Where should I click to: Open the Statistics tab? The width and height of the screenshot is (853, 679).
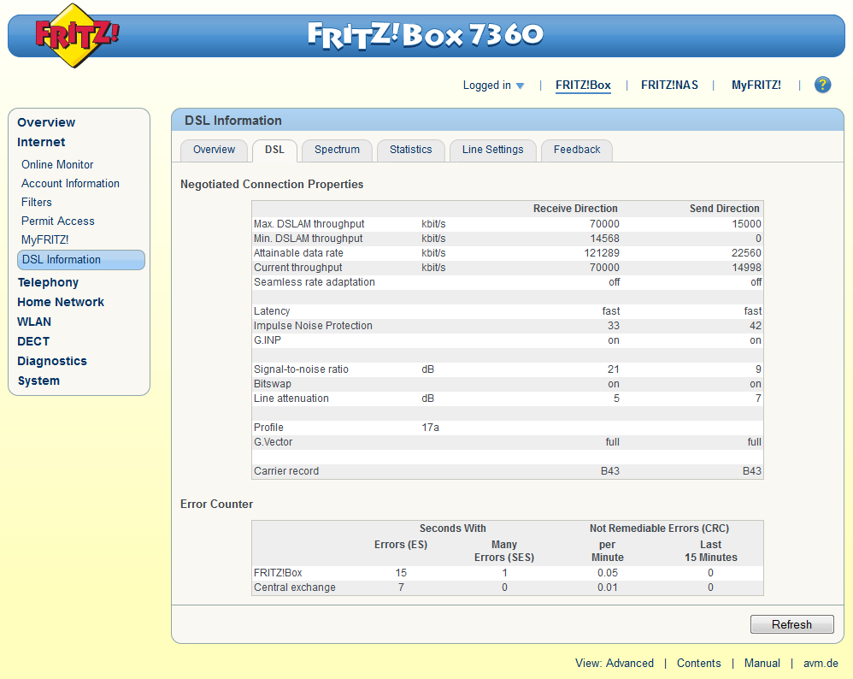(x=410, y=150)
